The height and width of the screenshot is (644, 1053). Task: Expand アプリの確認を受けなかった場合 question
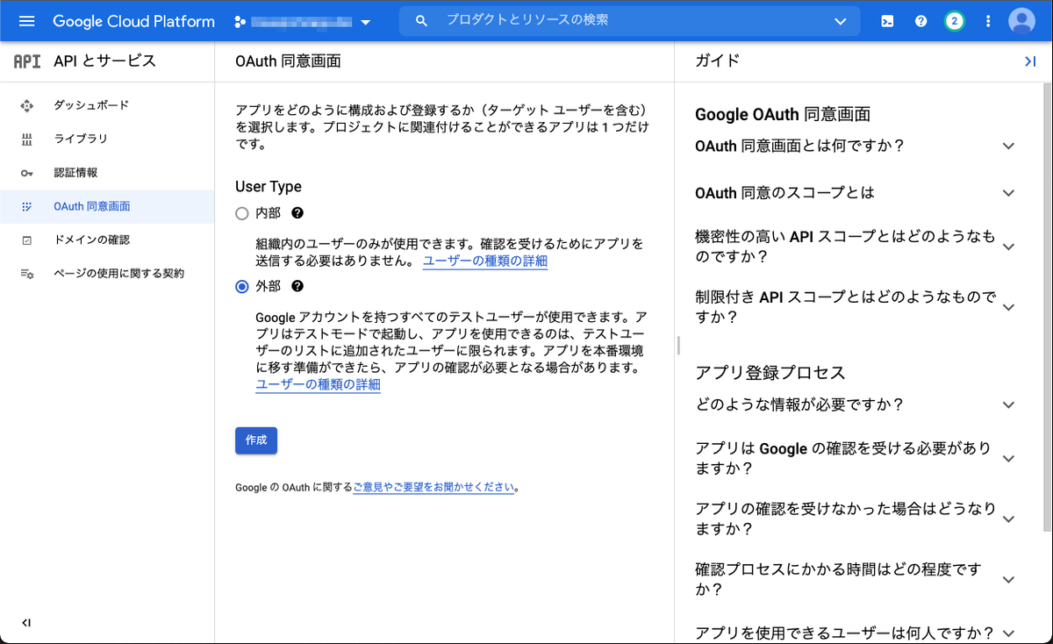tap(1008, 519)
